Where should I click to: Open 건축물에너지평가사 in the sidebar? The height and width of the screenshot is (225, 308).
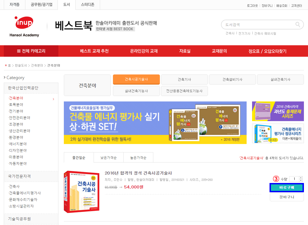tap(25, 193)
